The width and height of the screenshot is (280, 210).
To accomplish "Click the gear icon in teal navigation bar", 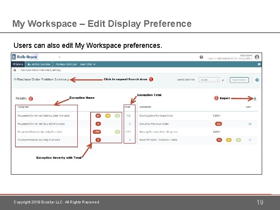I will point(259,64).
